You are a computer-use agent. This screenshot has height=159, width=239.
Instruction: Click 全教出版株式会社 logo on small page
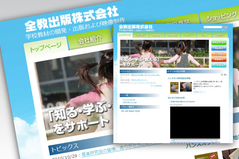point(136,27)
